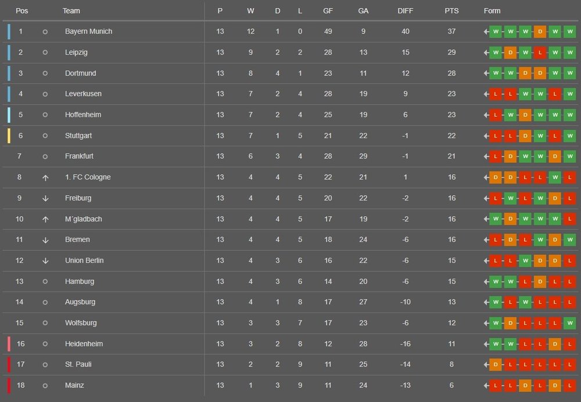
Task: Click the up arrow beside M'gladbach
Action: coord(45,219)
